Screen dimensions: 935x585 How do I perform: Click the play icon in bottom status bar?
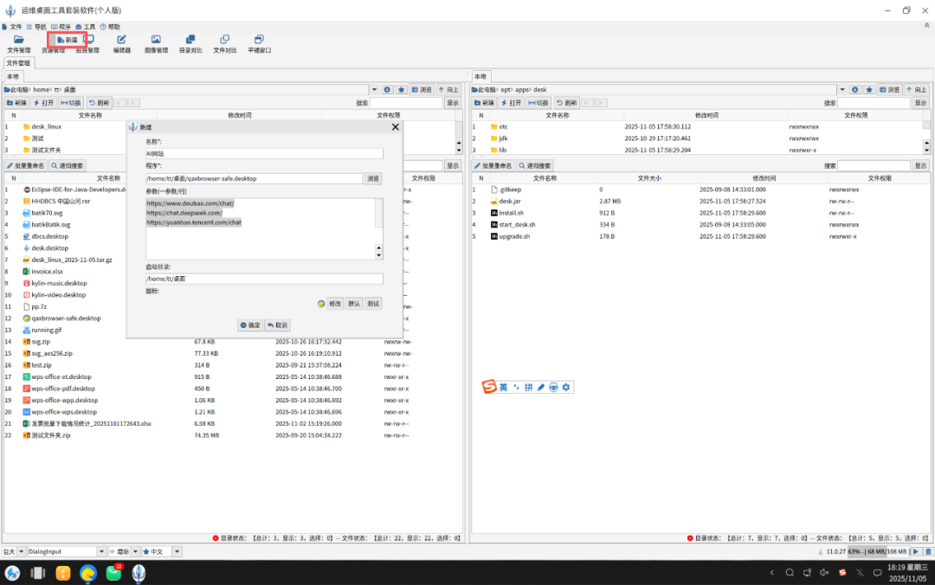point(916,551)
